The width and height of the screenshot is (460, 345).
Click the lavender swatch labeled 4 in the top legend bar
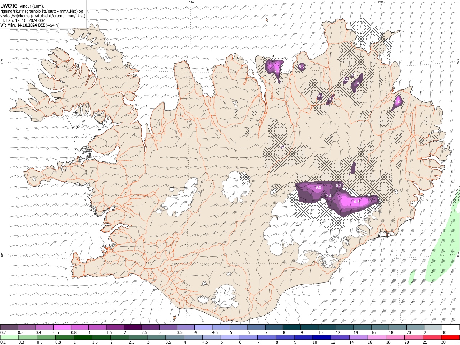[x=203, y=327]
